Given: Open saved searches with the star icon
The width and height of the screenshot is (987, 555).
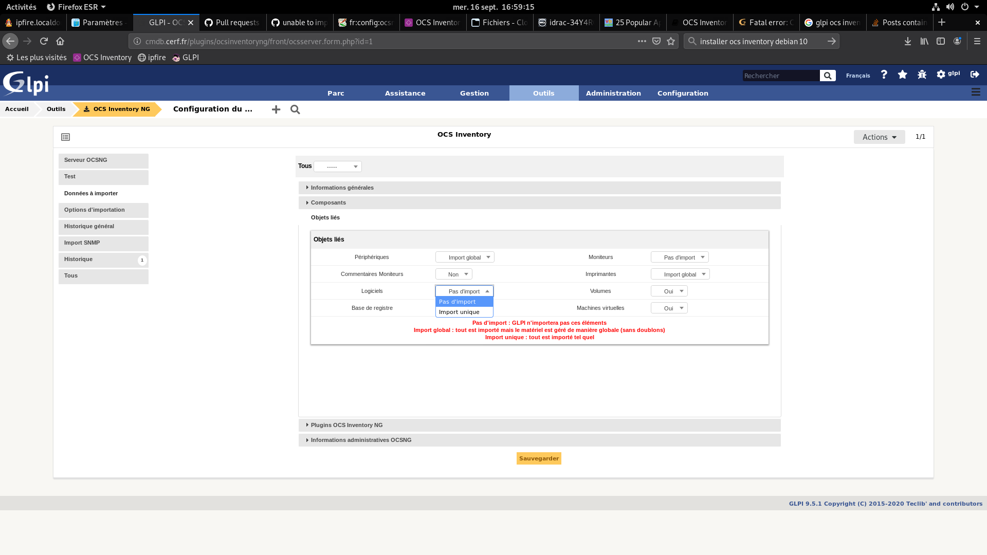Looking at the screenshot, I should point(903,75).
